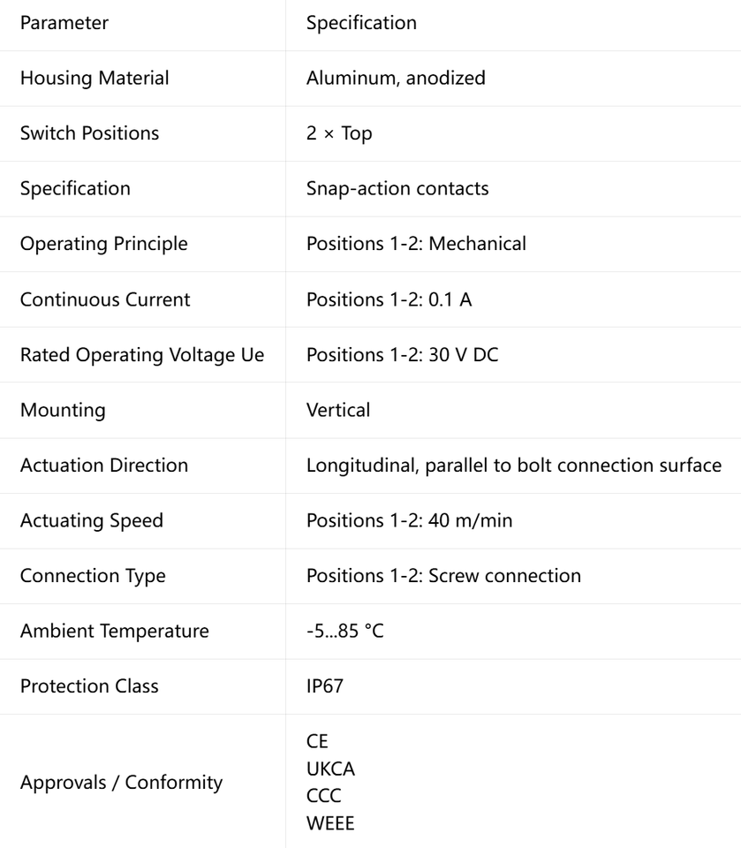The height and width of the screenshot is (848, 741).
Task: Click the UKCA approval entry
Action: (330, 769)
